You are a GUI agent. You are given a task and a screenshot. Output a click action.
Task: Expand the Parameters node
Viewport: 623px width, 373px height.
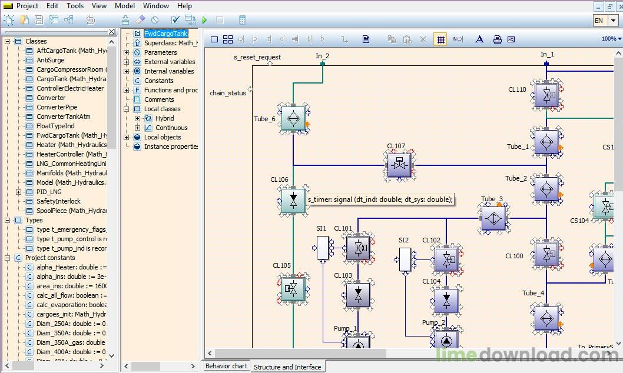[127, 52]
